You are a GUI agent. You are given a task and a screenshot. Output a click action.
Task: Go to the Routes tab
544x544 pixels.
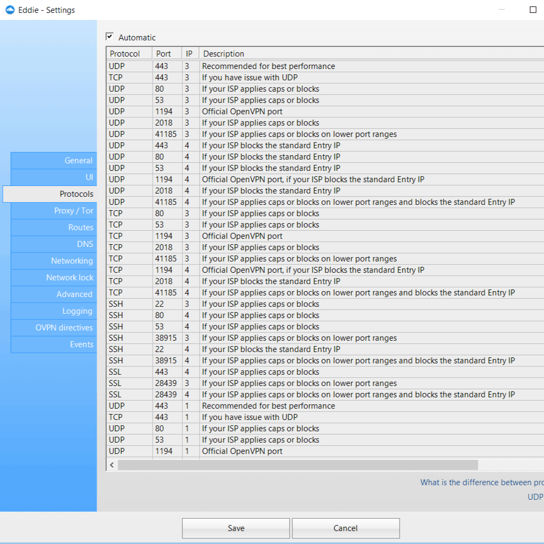click(x=54, y=227)
